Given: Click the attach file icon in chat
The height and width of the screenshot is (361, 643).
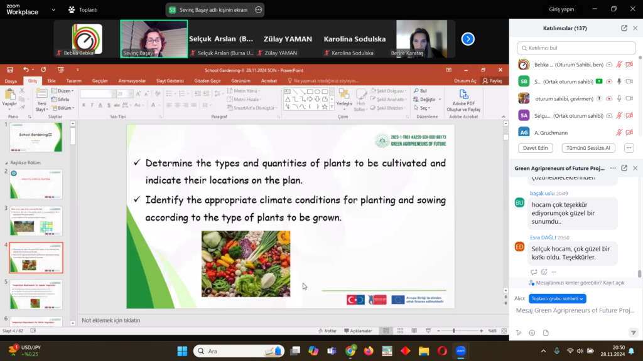Looking at the screenshot, I should [546, 333].
